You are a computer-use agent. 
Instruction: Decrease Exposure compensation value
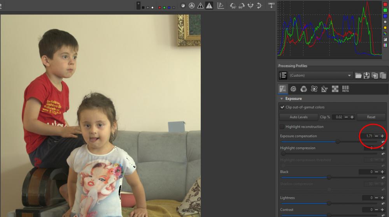point(376,136)
